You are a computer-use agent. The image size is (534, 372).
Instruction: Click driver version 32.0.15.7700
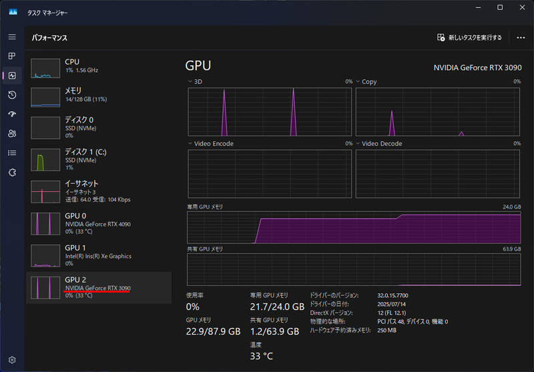pyautogui.click(x=392, y=295)
